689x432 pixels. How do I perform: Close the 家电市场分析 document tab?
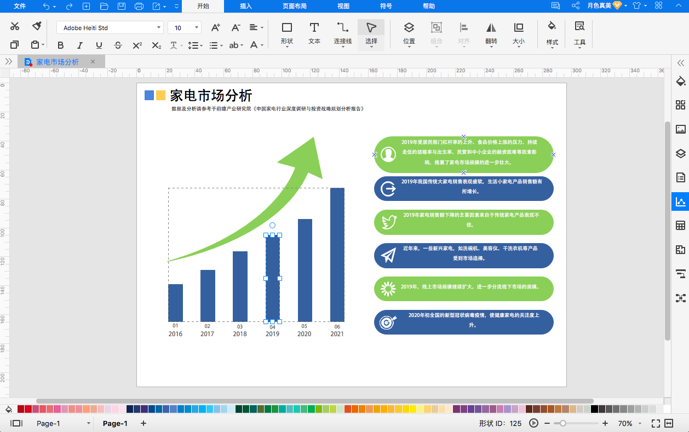[x=93, y=62]
